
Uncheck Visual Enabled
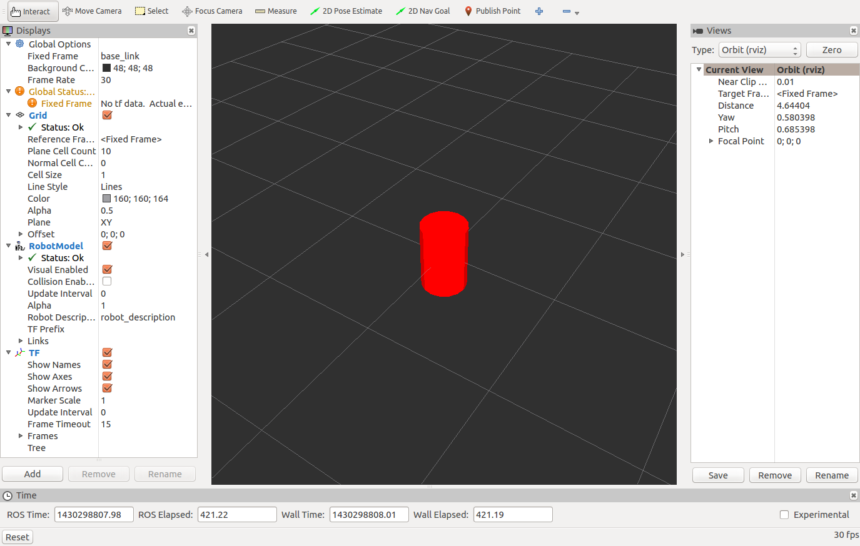pyautogui.click(x=107, y=269)
